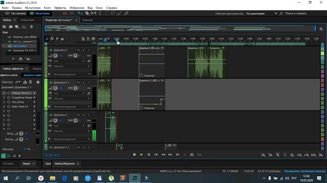Open the Эффекты menu
The image size is (327, 183).
pyautogui.click(x=60, y=8)
